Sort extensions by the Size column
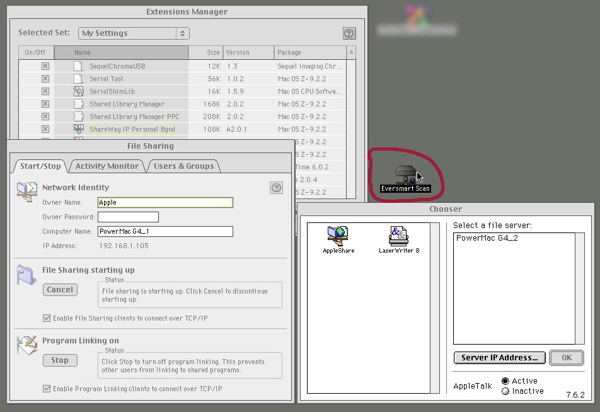The image size is (600, 412). [206, 52]
